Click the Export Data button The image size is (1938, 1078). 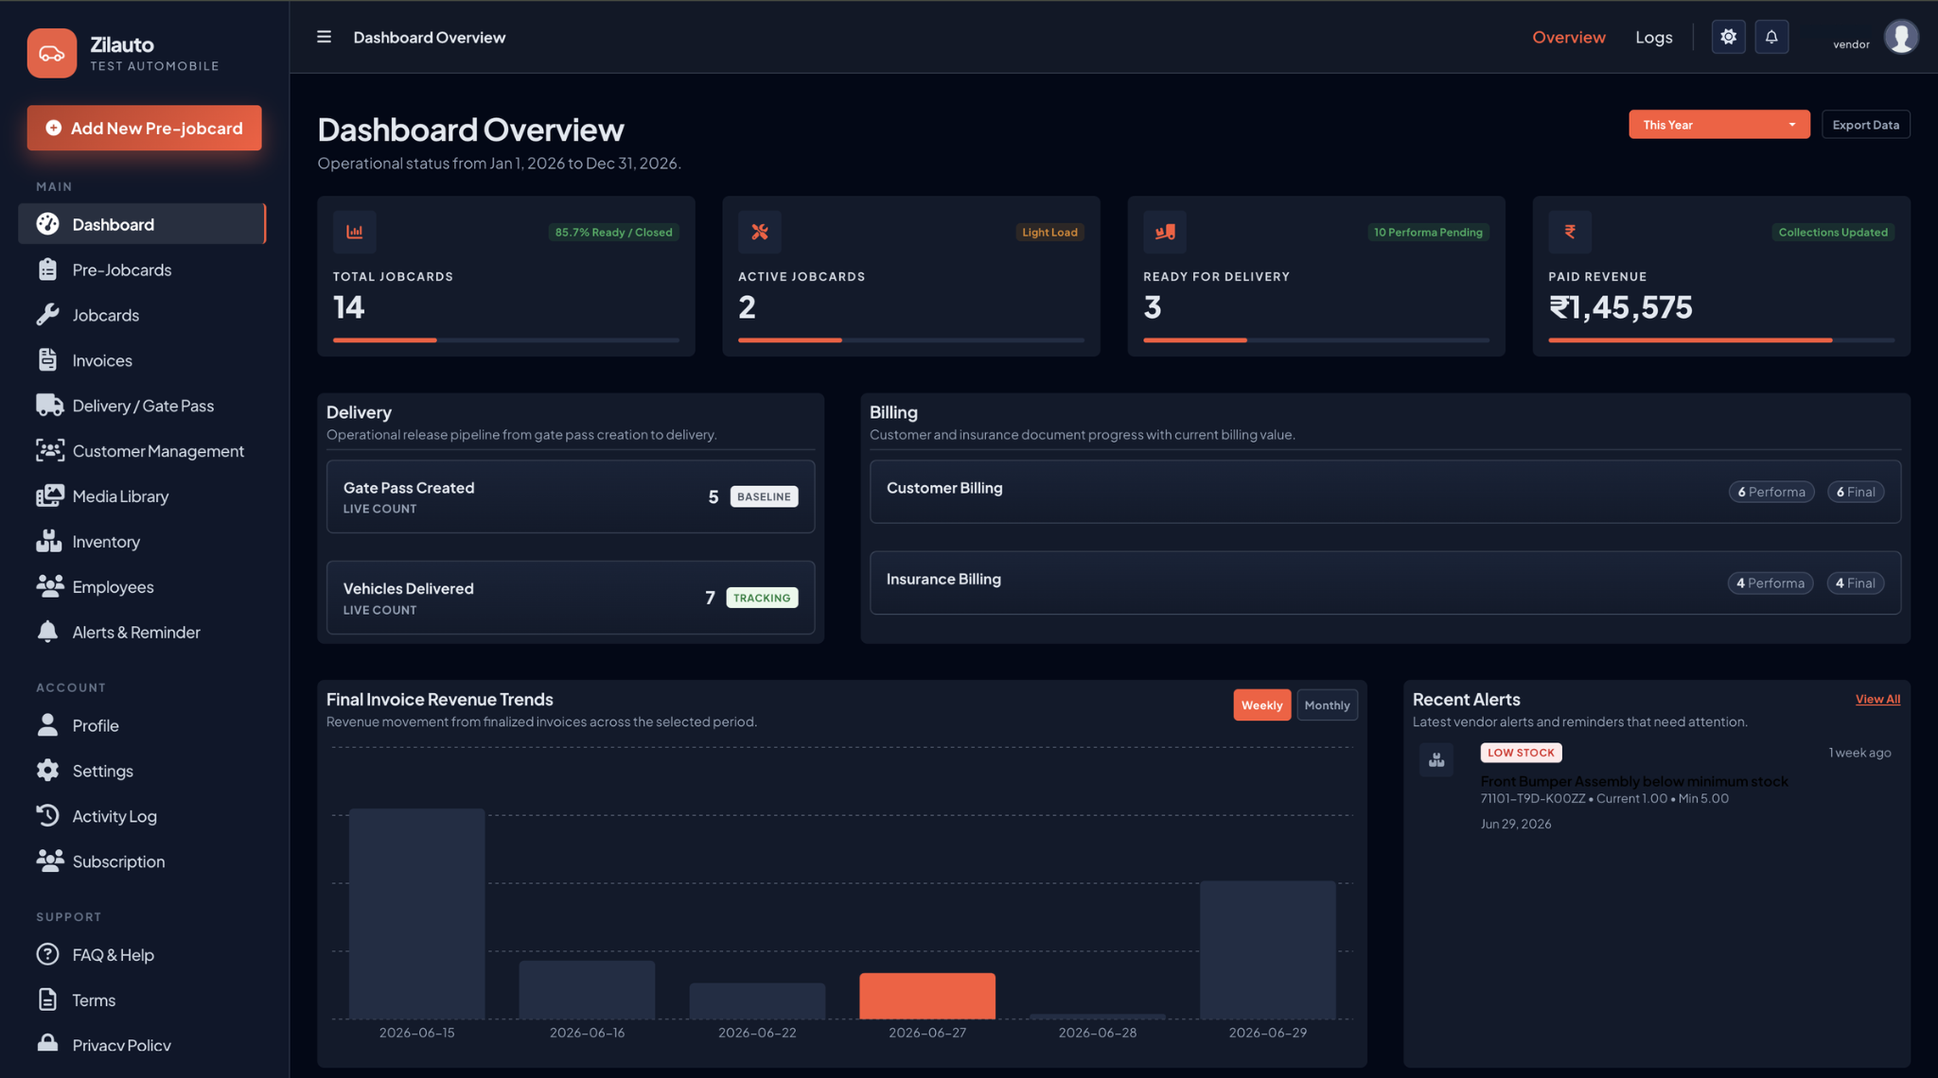pyautogui.click(x=1865, y=125)
